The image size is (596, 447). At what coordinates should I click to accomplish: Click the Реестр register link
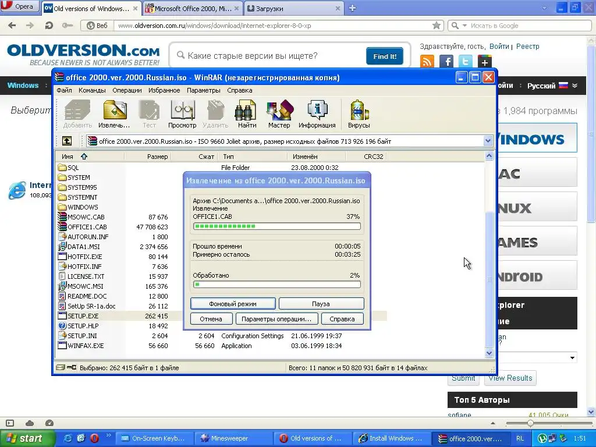pyautogui.click(x=527, y=47)
